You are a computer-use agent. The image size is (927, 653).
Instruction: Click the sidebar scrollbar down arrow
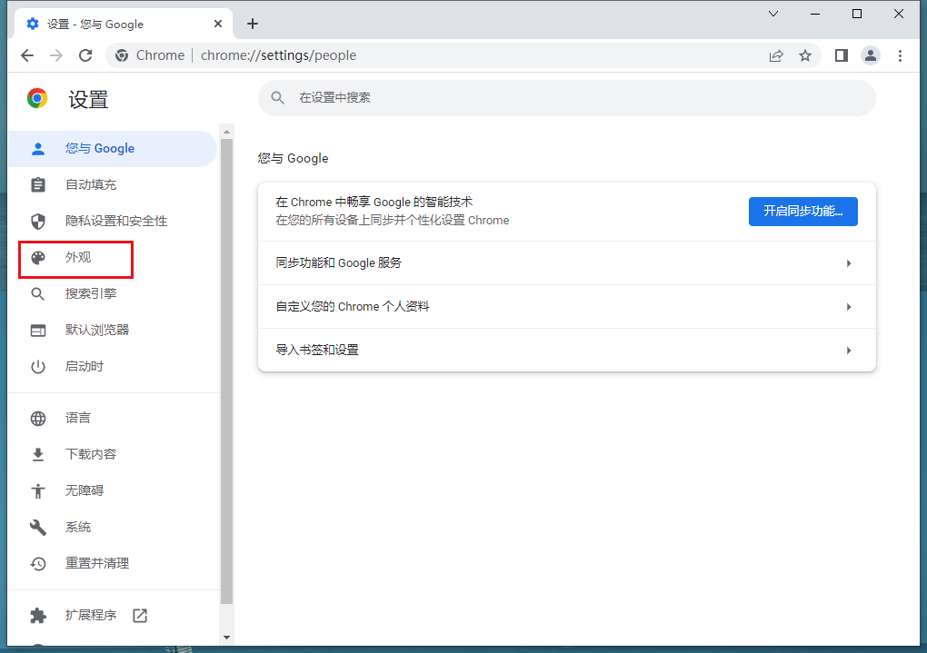(x=226, y=638)
